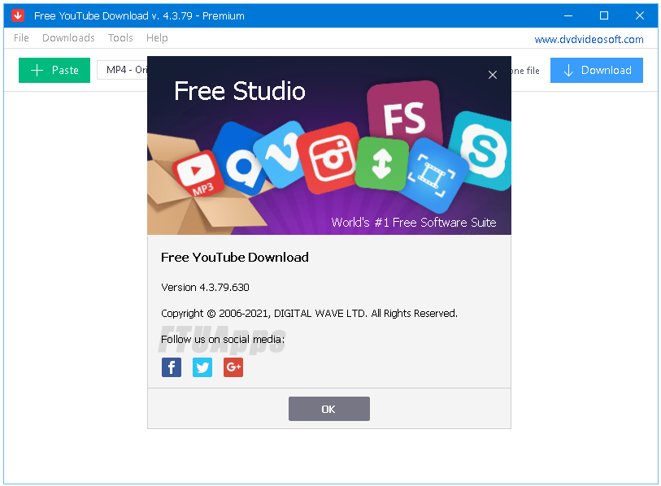
Task: Click the Free Studio banner title
Action: (x=240, y=91)
